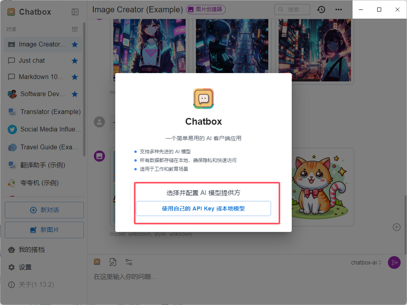Click the attach file icon
Screen dimensions: 407x305
coord(113,262)
